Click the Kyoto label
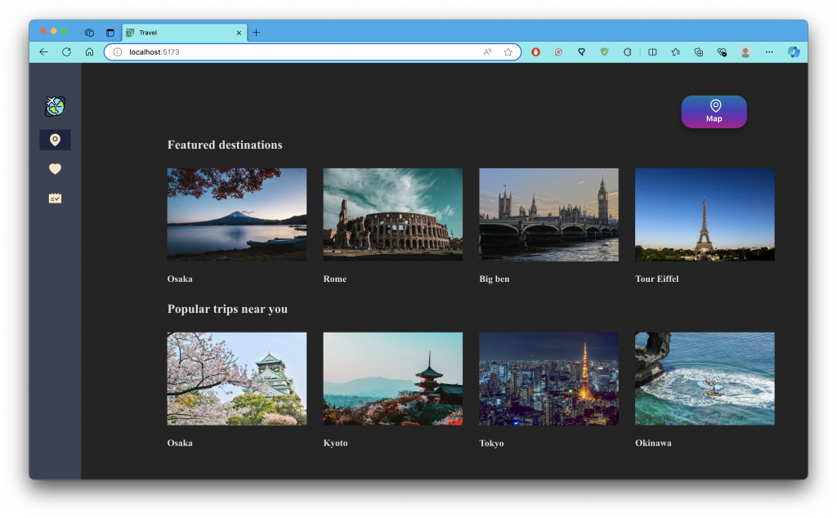This screenshot has height=518, width=837. click(x=335, y=443)
